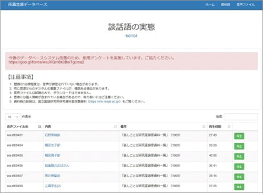Open 音声ファイル in the navbar
Image resolution: width=263 pixels, height=193 pixels.
pyautogui.click(x=246, y=5)
